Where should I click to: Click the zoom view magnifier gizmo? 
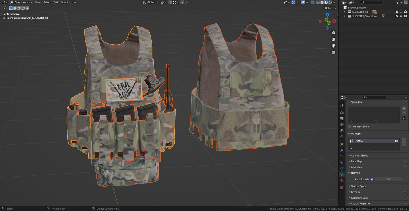point(333,33)
